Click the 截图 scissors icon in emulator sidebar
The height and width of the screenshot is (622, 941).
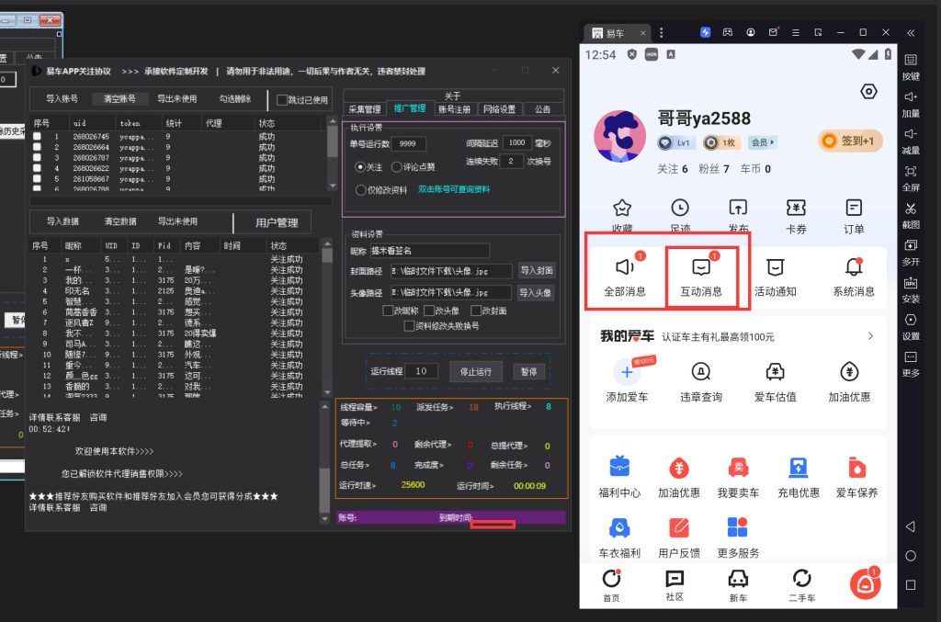(911, 209)
